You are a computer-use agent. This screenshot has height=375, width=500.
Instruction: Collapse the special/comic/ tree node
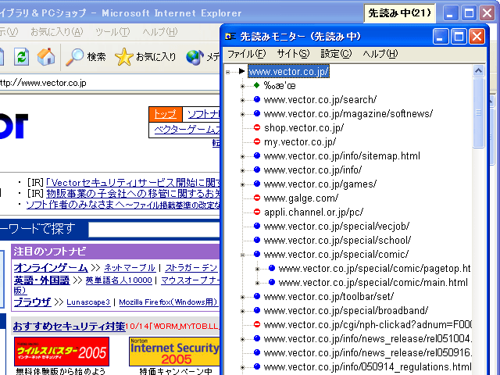[x=242, y=255]
